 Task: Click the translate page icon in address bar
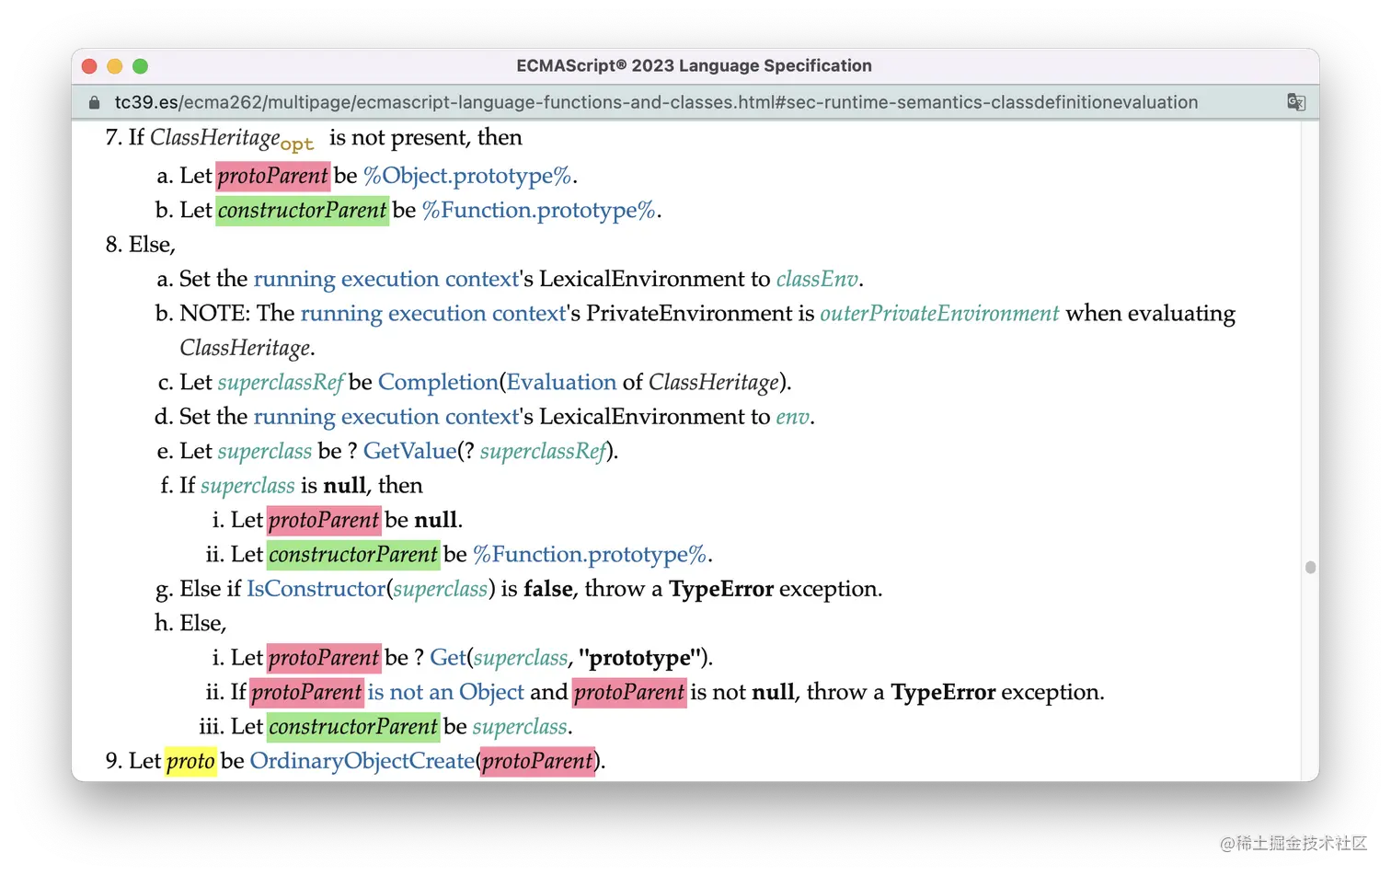coord(1295,102)
